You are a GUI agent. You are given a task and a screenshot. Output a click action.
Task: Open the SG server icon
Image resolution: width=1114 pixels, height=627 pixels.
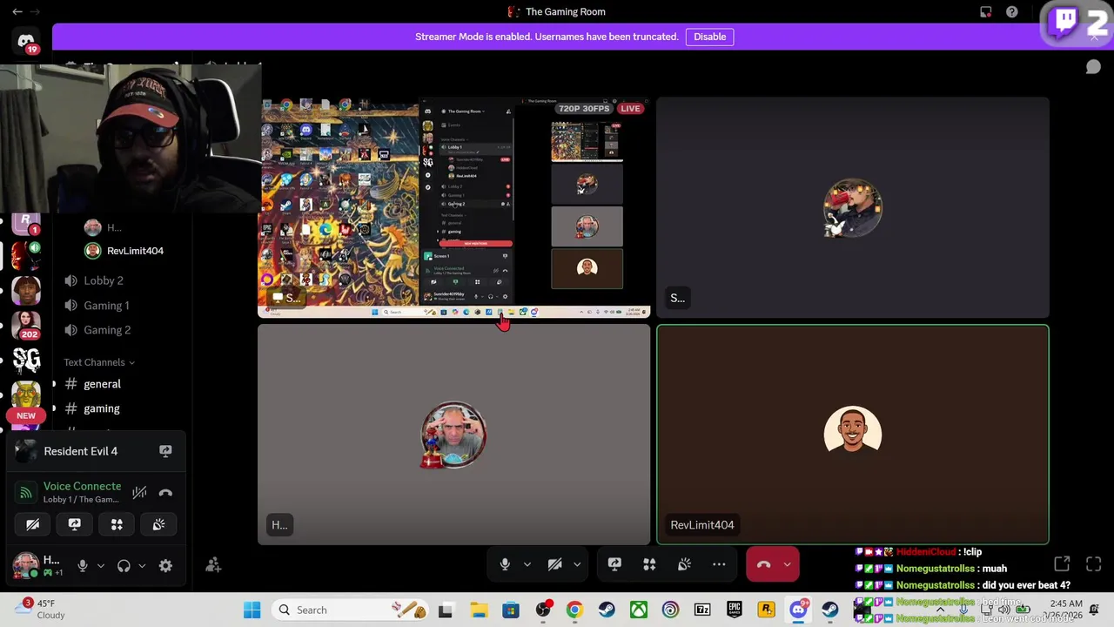[26, 360]
